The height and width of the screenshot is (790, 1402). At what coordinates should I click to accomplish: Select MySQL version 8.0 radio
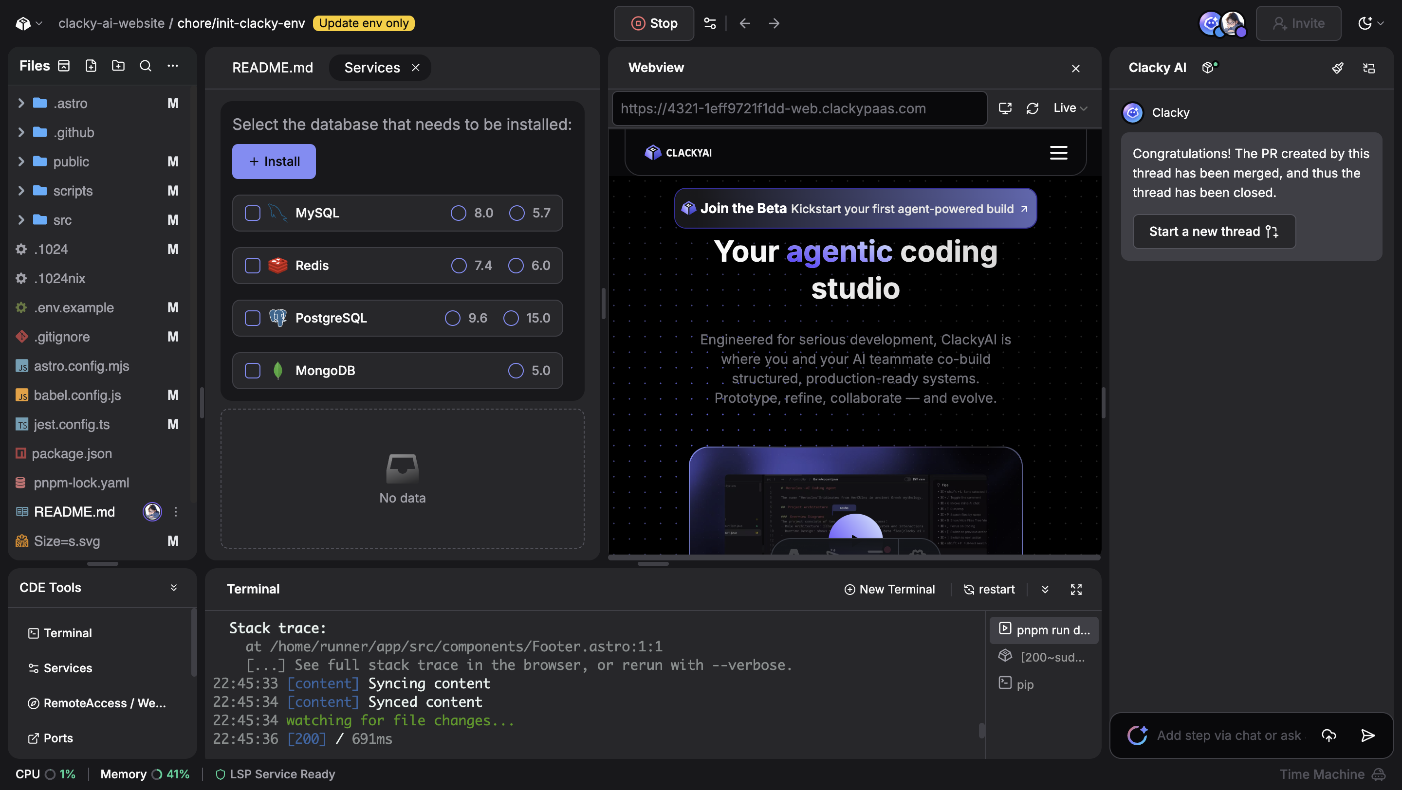[x=458, y=213]
